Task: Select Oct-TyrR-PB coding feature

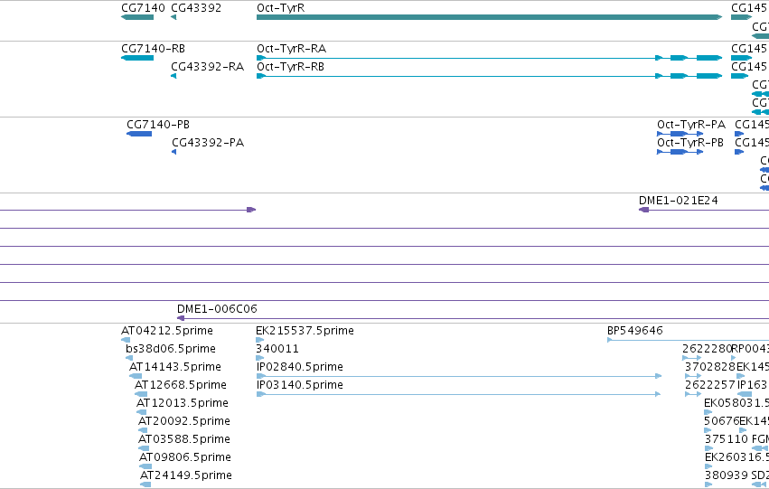Action: coord(680,152)
